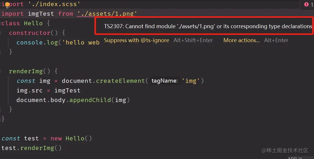Screen dimensions: 314x159
Task: Collapse the constructor() fold marker
Action: pos(1,33)
